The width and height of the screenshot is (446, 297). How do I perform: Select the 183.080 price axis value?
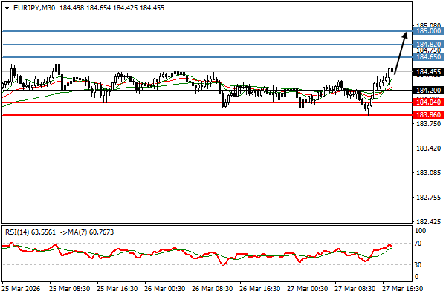(427, 174)
